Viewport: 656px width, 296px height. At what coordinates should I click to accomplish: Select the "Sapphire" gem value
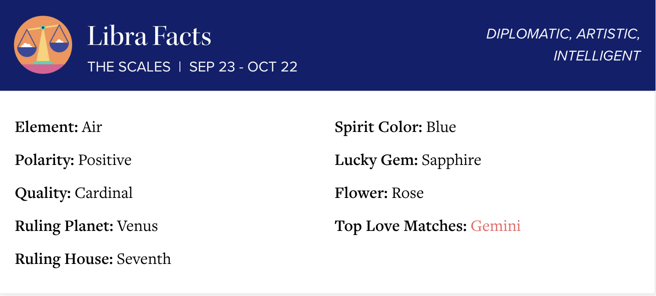point(451,160)
